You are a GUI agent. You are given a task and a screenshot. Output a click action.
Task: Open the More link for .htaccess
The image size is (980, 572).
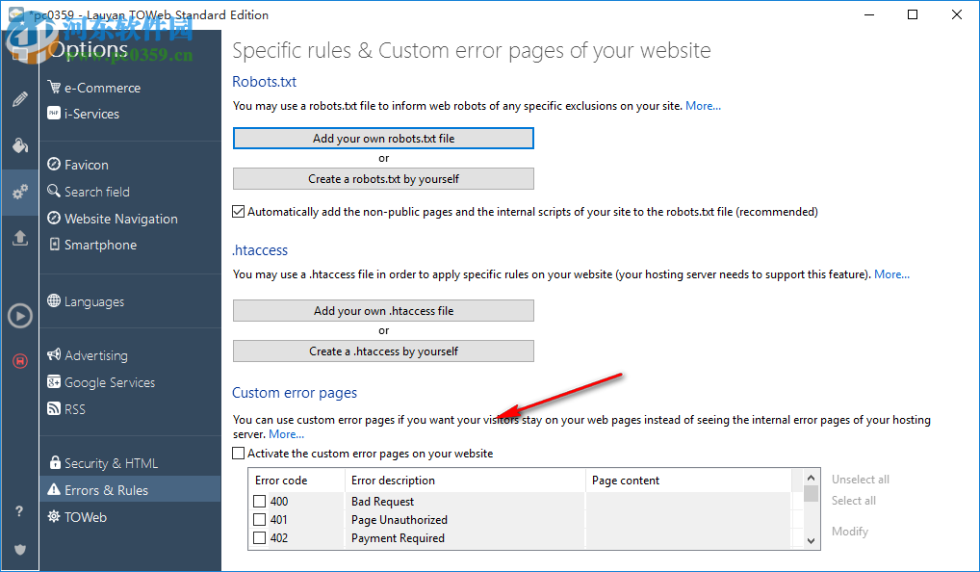tap(891, 274)
